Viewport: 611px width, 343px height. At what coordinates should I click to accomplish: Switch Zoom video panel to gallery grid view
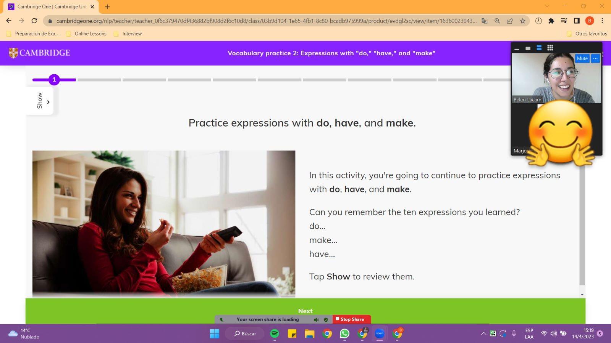[x=550, y=48]
